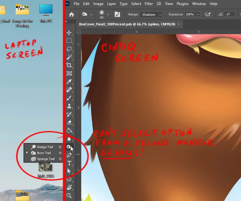Select the Magic Wand tool
Screen dimensions: 241x201
(69, 57)
